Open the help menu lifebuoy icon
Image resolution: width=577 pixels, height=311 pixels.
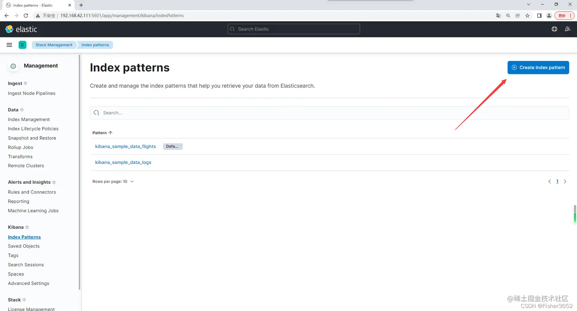point(554,29)
